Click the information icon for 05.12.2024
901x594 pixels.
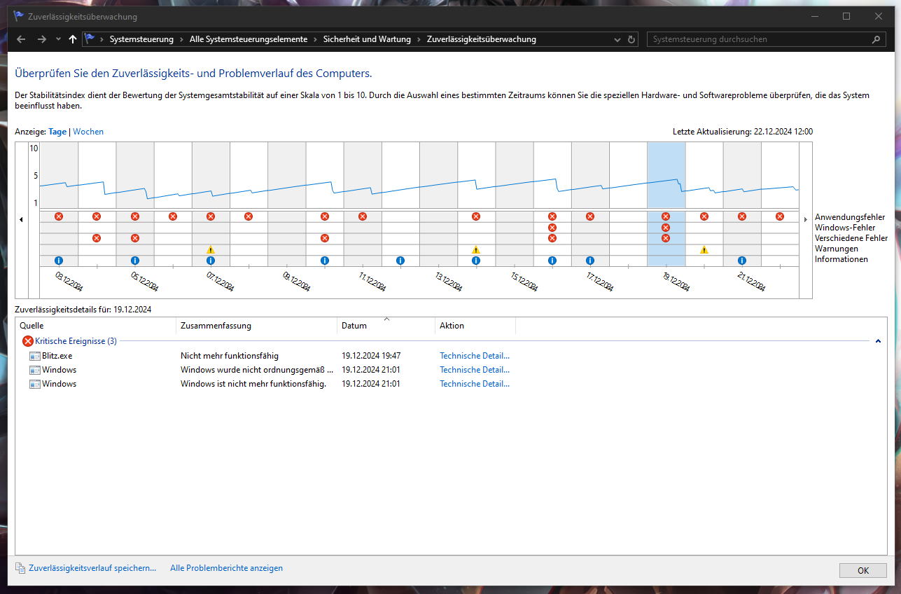[x=135, y=261]
